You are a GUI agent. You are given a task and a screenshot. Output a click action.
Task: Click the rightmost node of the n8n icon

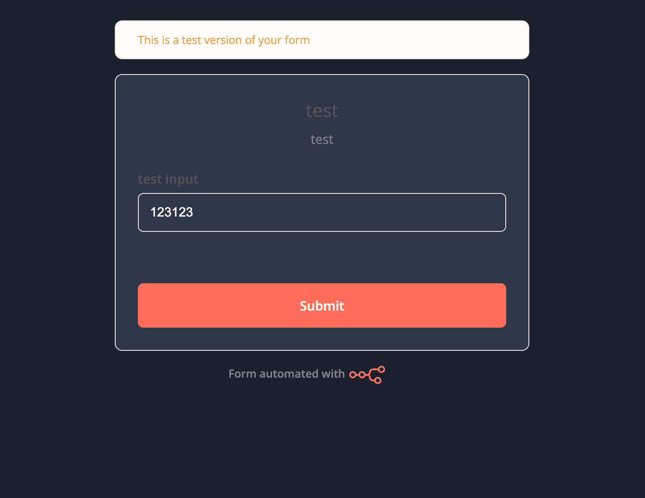[381, 369]
